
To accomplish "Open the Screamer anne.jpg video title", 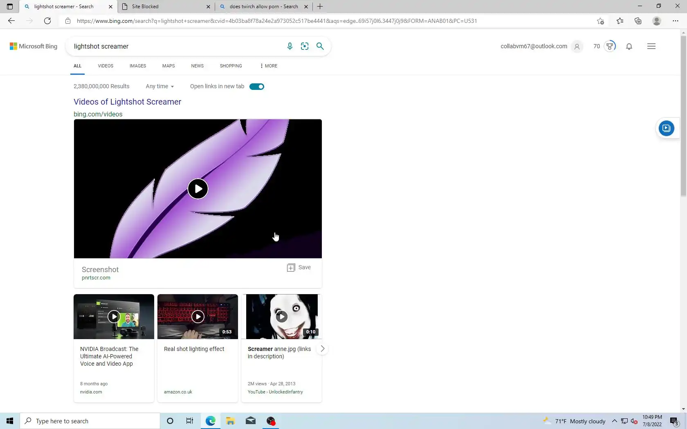I will click(279, 353).
